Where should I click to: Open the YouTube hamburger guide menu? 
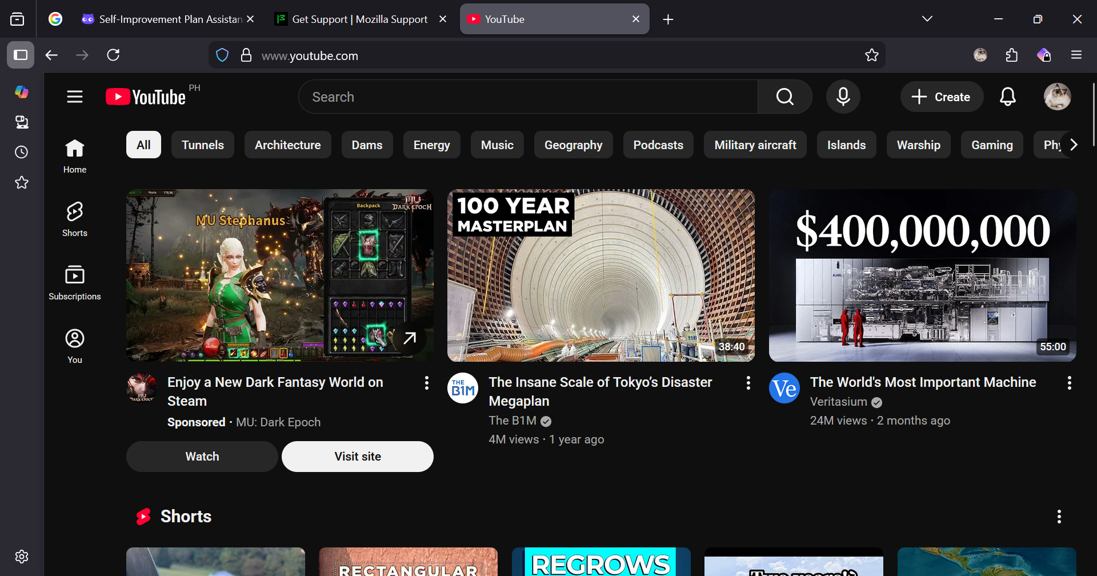coord(75,97)
